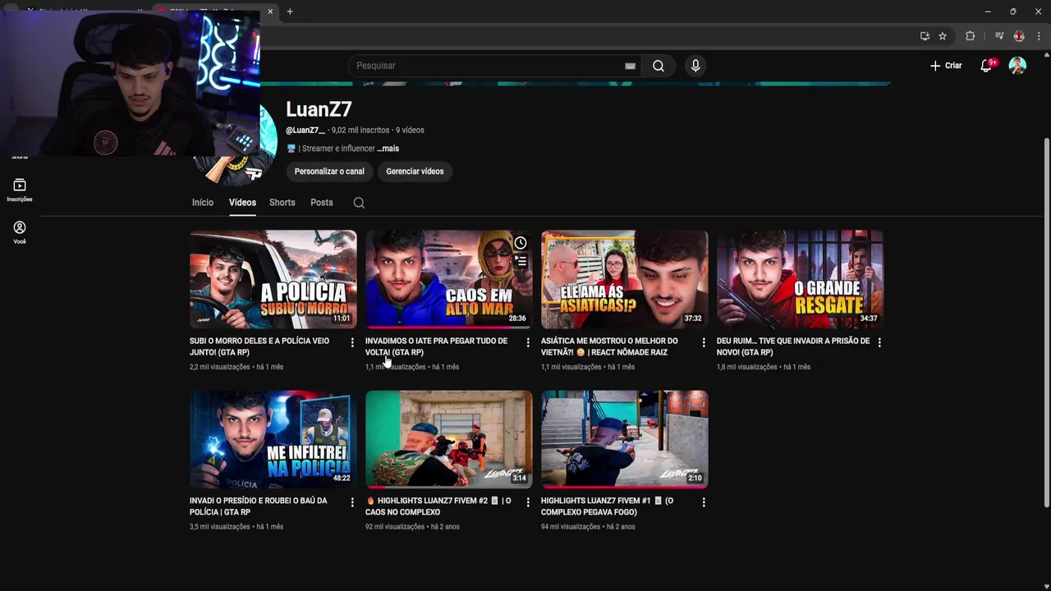1051x591 pixels.
Task: Click Watch later clock on CAOS EM ALTO MAR thumbnail
Action: pos(521,243)
